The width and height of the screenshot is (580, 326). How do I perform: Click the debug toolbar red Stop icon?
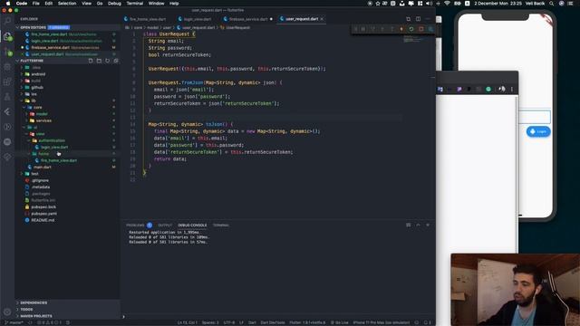pyautogui.click(x=420, y=29)
